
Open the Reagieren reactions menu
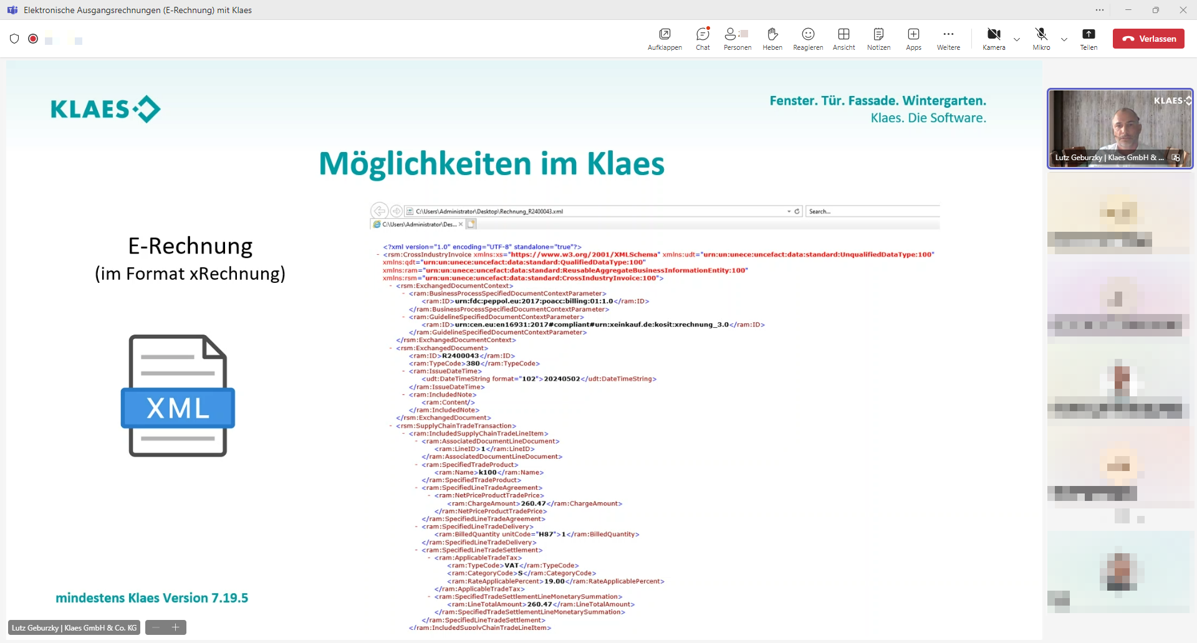click(808, 39)
